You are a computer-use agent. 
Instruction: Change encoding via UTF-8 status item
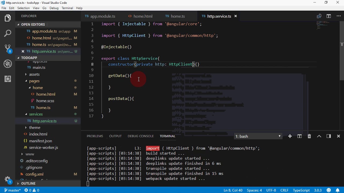(x=271, y=190)
